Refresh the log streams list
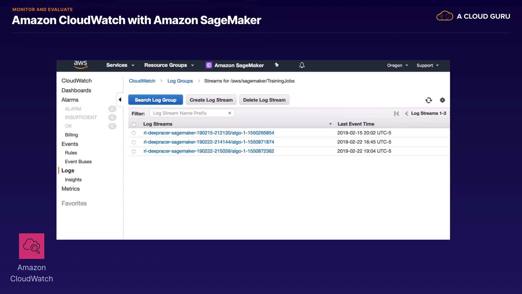 (x=428, y=100)
